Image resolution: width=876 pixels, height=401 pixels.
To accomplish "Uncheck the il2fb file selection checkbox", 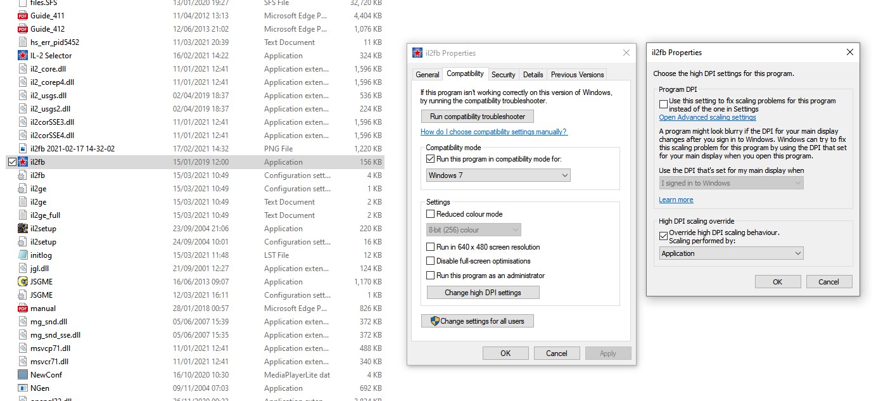I will click(12, 162).
